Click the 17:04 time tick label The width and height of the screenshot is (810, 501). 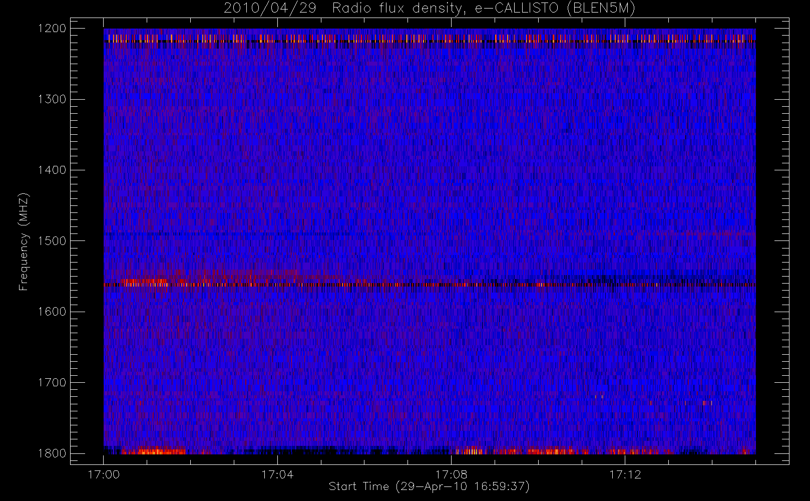[x=277, y=474]
